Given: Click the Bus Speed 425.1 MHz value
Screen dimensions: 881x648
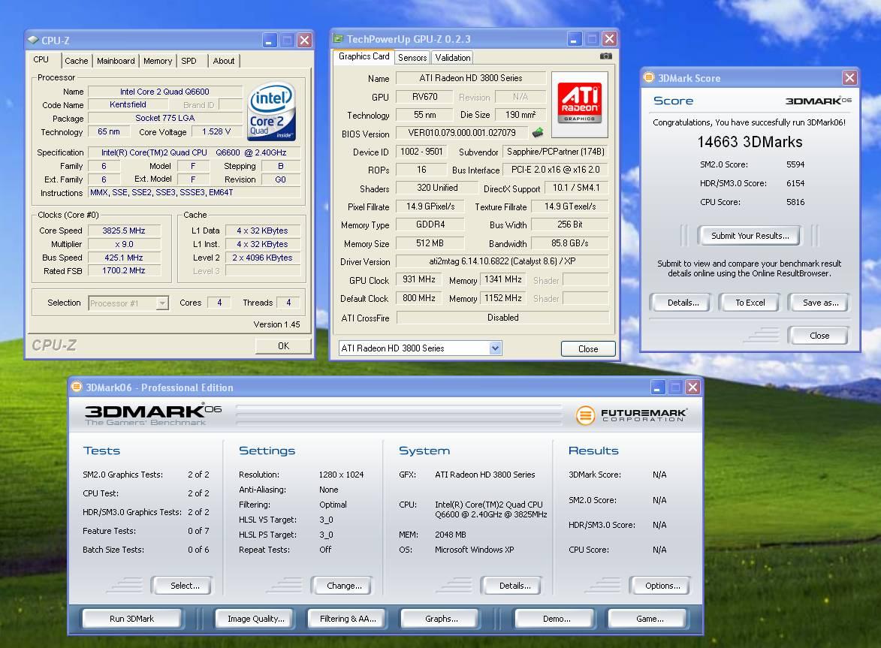Looking at the screenshot, I should 124,258.
